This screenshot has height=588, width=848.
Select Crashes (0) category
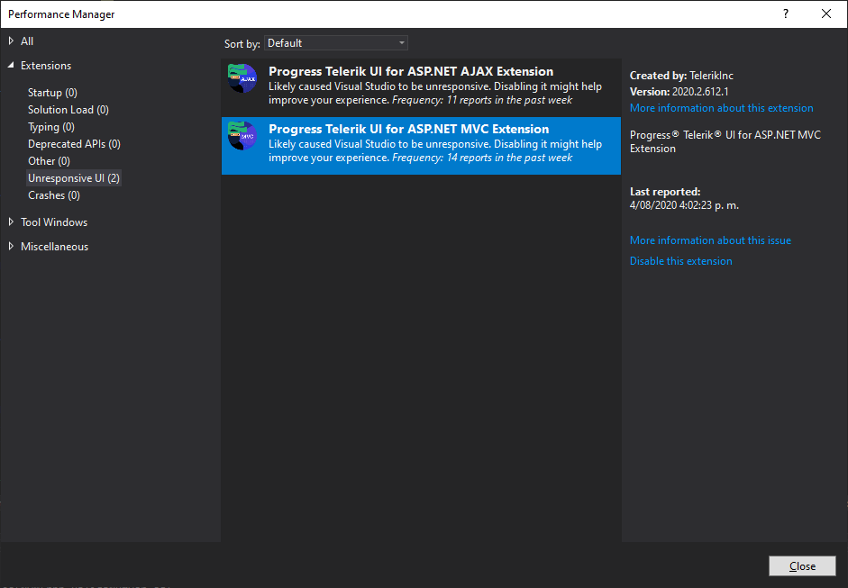[x=54, y=195]
